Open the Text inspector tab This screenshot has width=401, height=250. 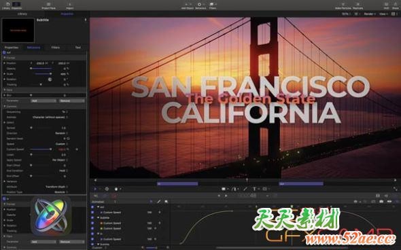(77, 48)
